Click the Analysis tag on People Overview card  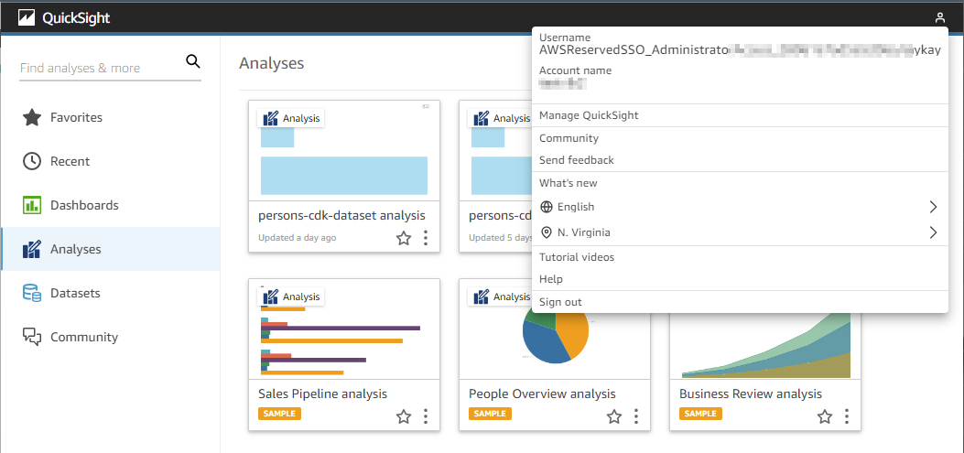502,297
